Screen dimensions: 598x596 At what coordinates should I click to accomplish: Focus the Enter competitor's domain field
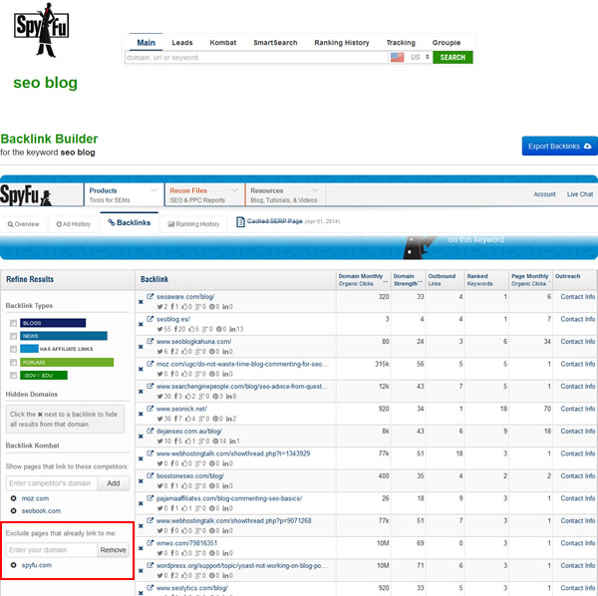pyautogui.click(x=52, y=483)
